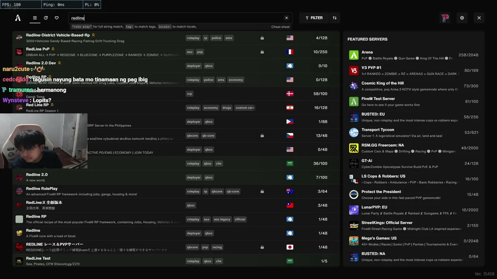Image resolution: width=497 pixels, height=279 pixels.
Task: Select the "vrp" tag
Action: coord(190,94)
